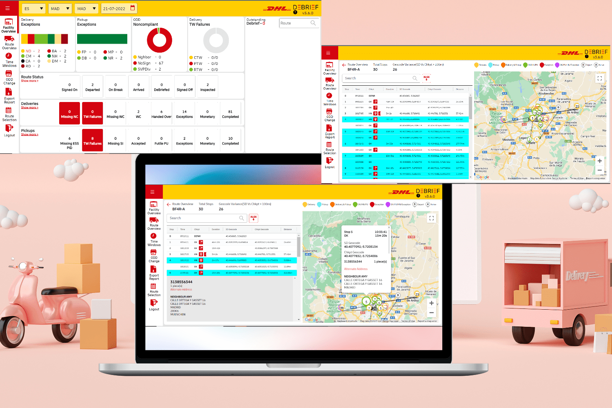
Task: Click the Delivery Exceptions stacked color bar
Action: click(44, 39)
